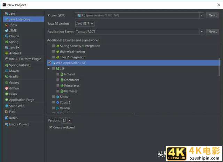
Task: Select the Java Enterprise project category
Action: (24, 19)
